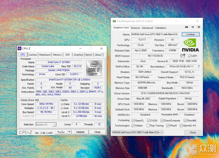Viewport: 219px width, 158px height.
Task: Click the Socket 1440 FCBGA package value
Action: (x=59, y=70)
